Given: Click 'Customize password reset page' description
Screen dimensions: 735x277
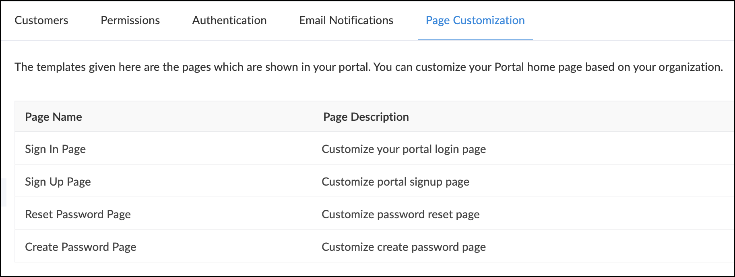Looking at the screenshot, I should 401,214.
